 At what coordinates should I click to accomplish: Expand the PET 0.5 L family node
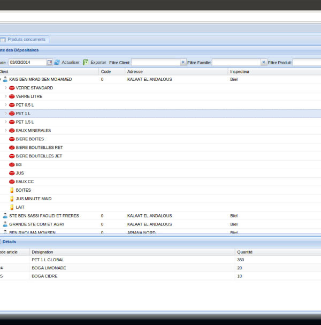tap(5, 105)
